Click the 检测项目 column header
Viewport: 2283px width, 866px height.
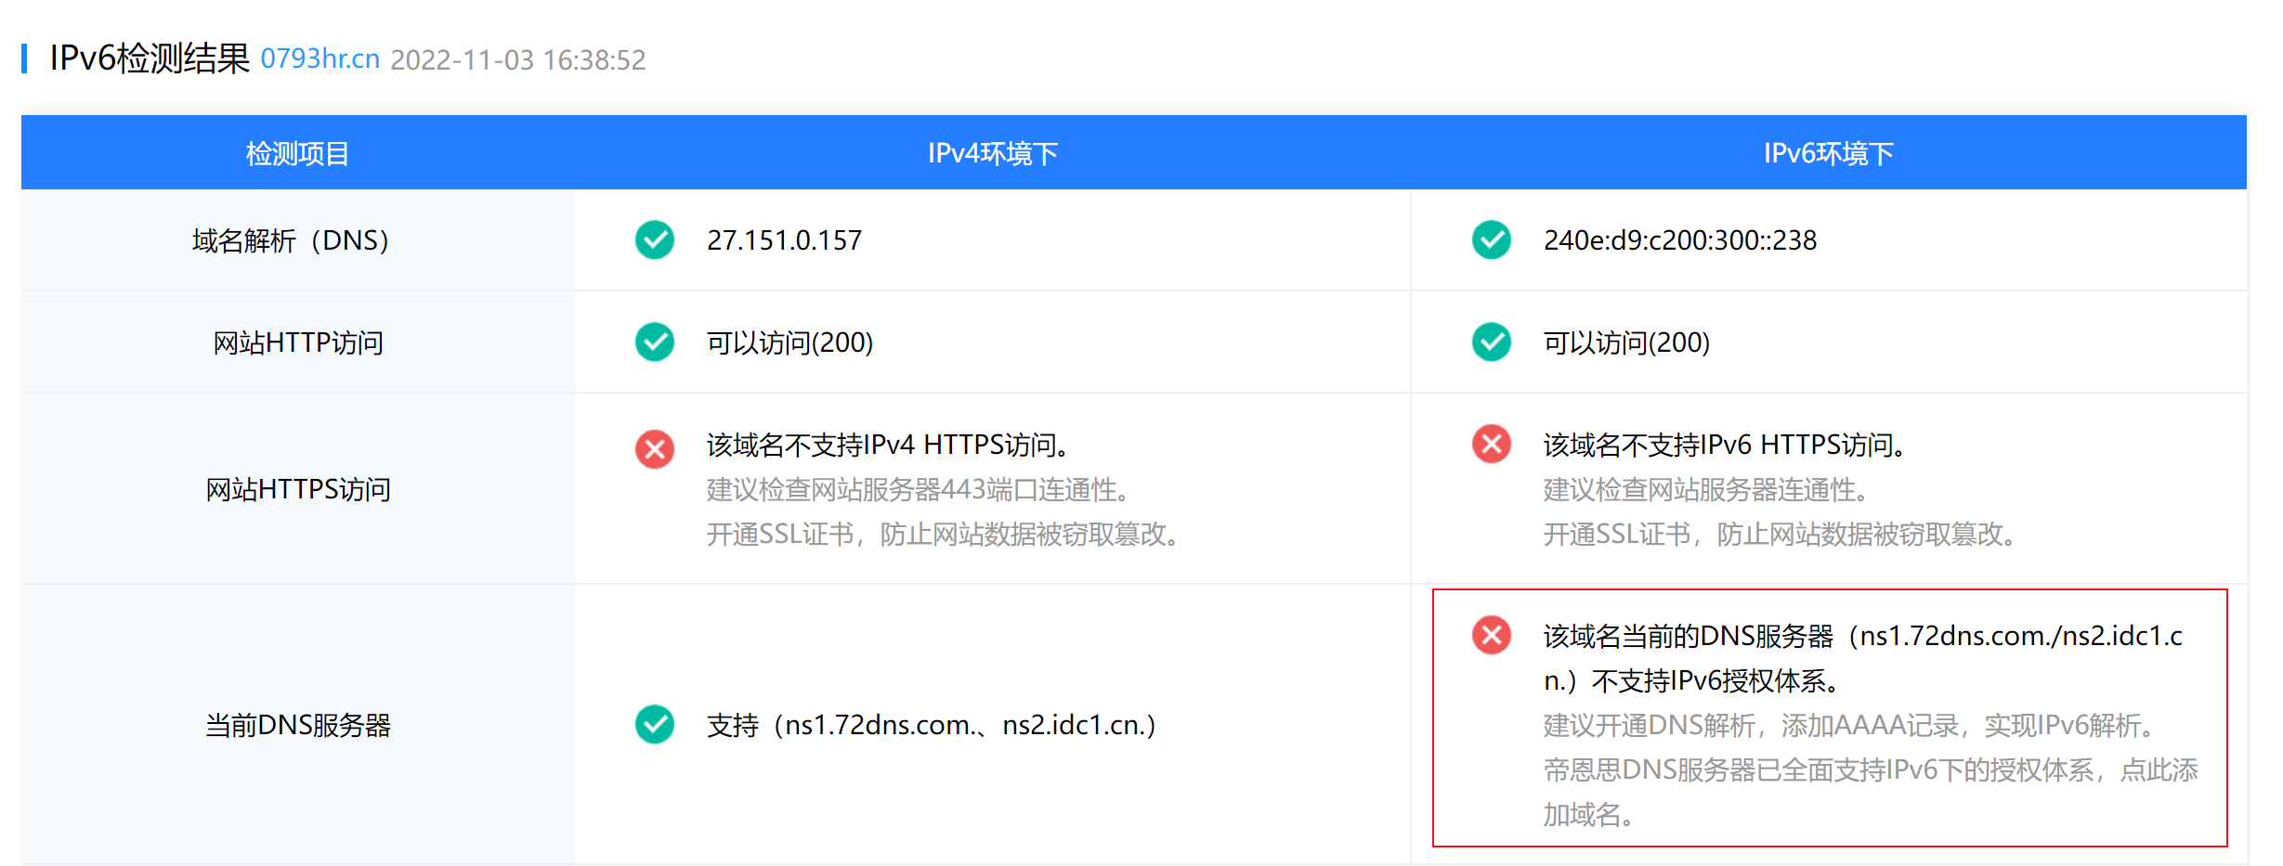pyautogui.click(x=297, y=153)
